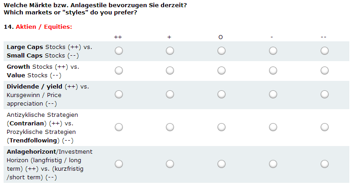The image size is (352, 186).
Task: Select + for Anlagehorizont / Investment Horizon
Action: coord(170,164)
